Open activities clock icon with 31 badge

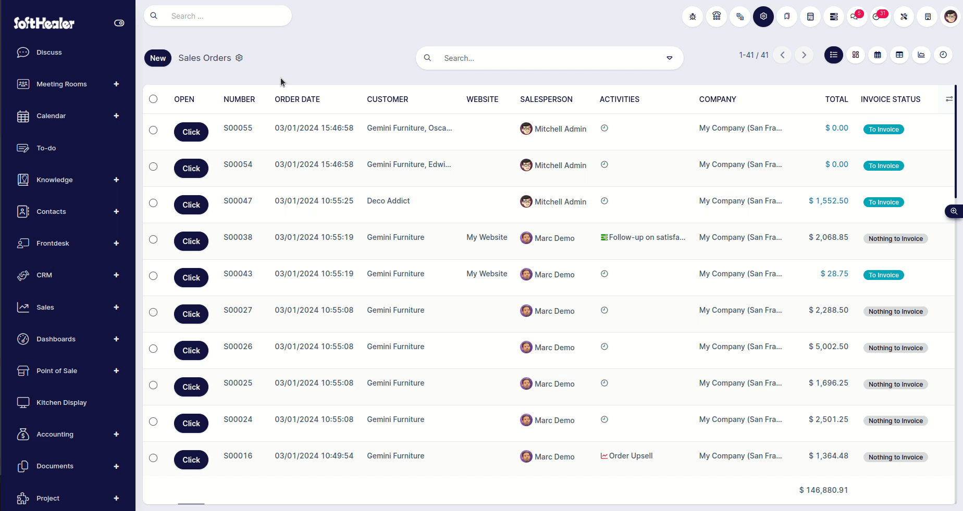[880, 17]
